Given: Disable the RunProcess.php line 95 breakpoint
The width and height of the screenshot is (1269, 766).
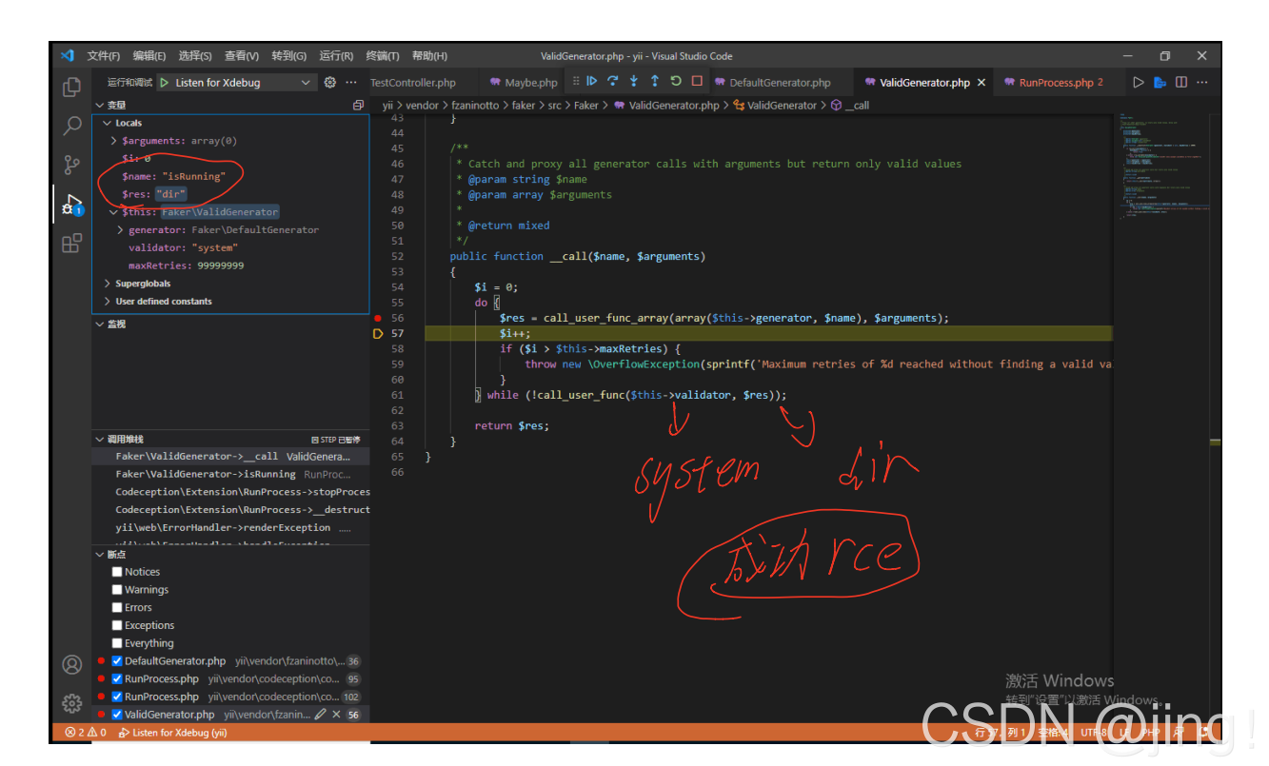Looking at the screenshot, I should click(x=117, y=678).
